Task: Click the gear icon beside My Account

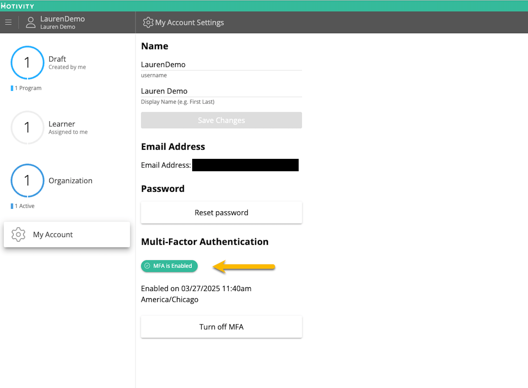Action: [x=18, y=235]
